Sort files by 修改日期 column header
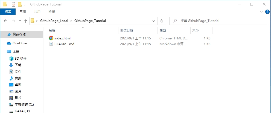The image size is (271, 113). (127, 30)
